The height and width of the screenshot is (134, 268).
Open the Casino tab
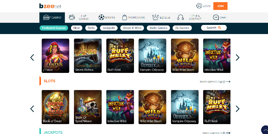tap(52, 17)
